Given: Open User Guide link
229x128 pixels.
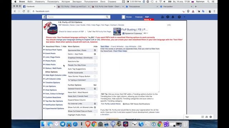Looking at the screenshot, I should (81, 25).
